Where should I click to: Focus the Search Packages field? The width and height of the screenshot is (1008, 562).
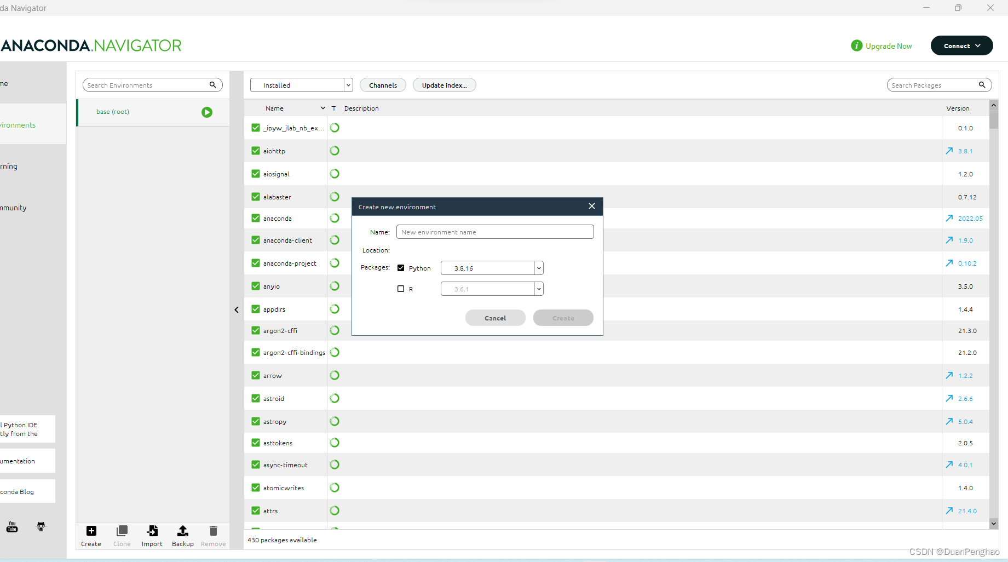pyautogui.click(x=939, y=85)
